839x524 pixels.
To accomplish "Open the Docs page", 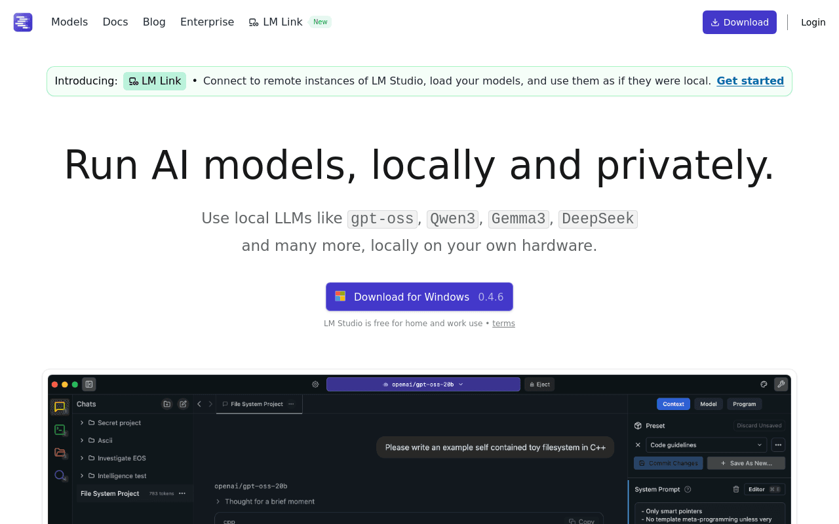I will point(115,22).
